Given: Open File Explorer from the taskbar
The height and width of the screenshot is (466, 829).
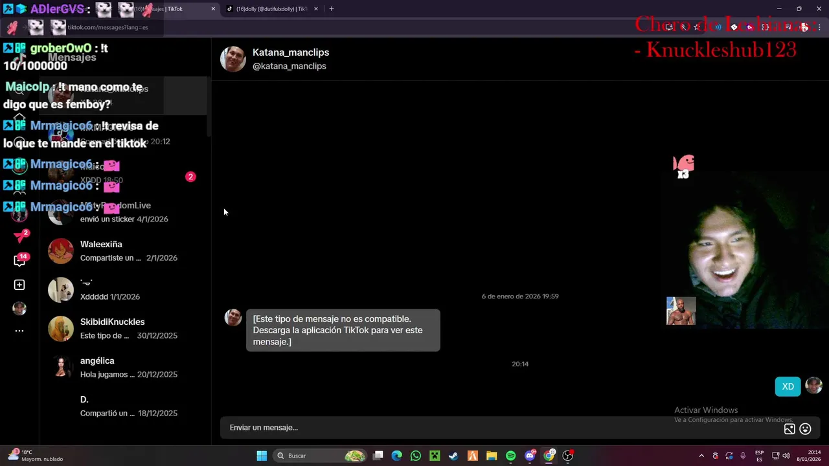Looking at the screenshot, I should [492, 456].
